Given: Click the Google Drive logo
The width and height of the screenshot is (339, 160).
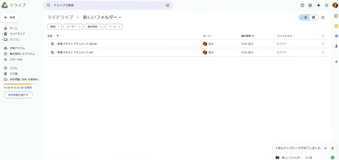Looking at the screenshot, I should pos(5,5).
